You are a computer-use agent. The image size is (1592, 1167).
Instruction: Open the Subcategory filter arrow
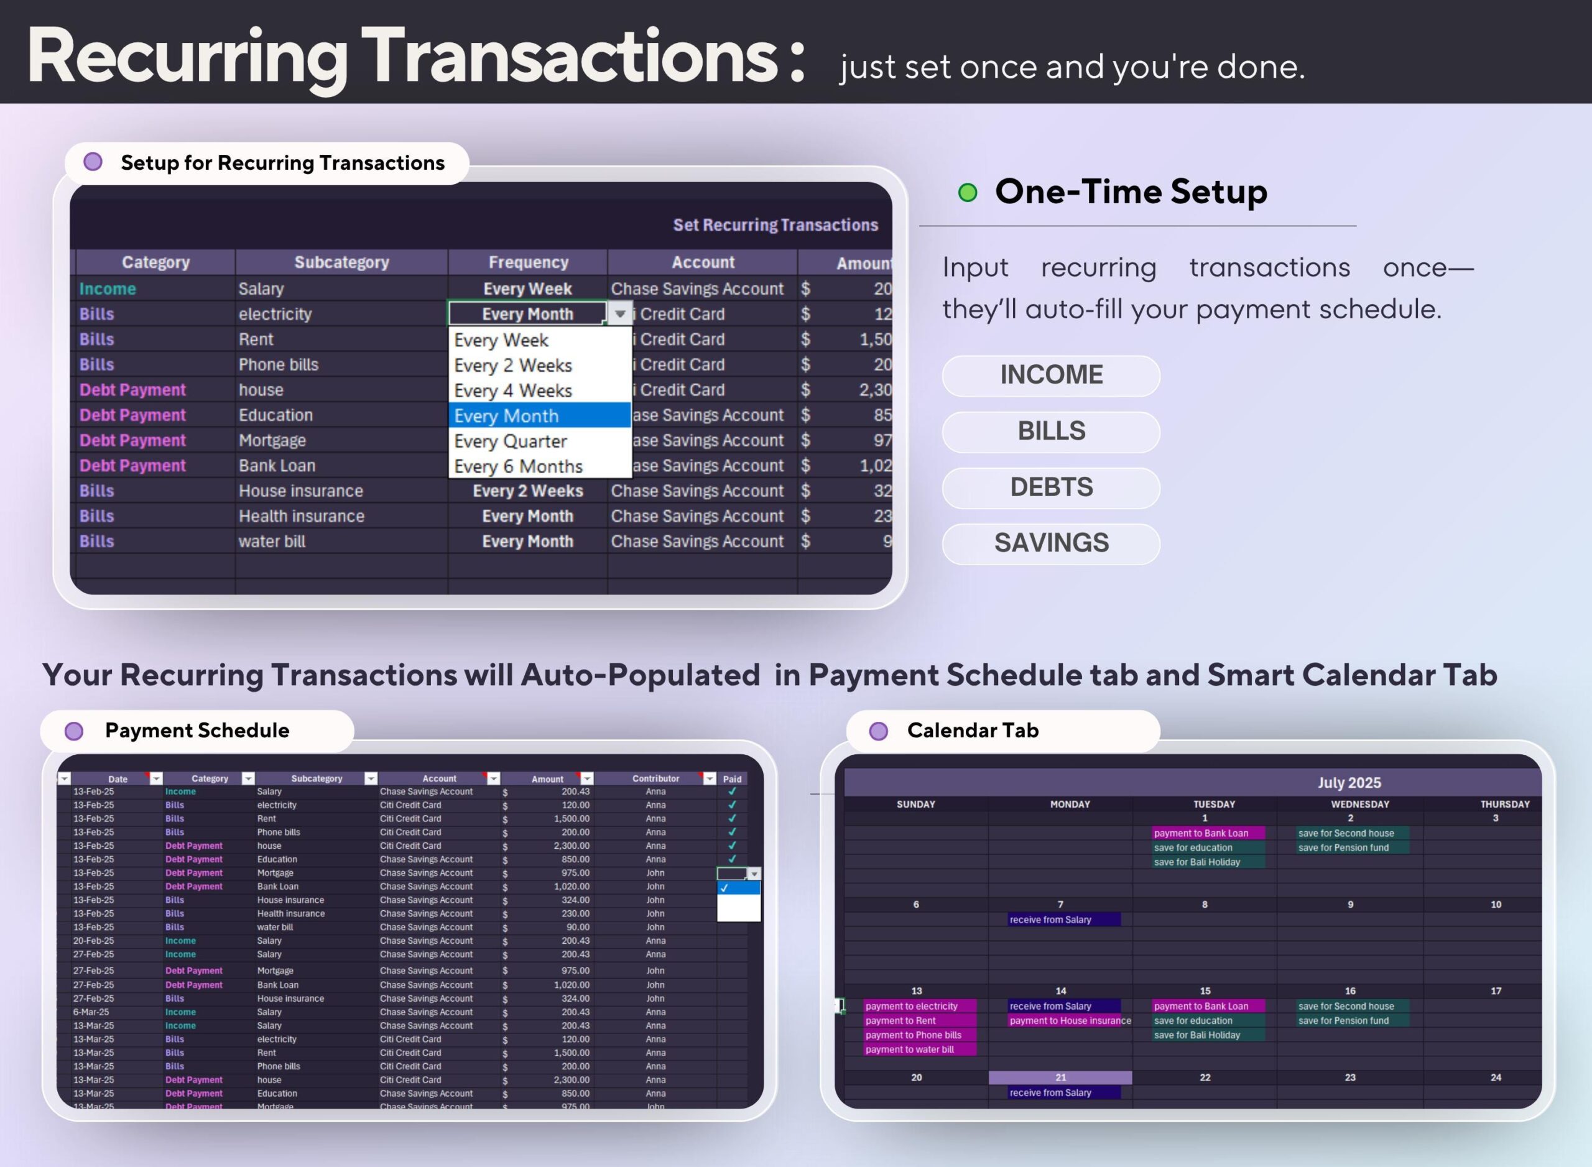pos(370,779)
